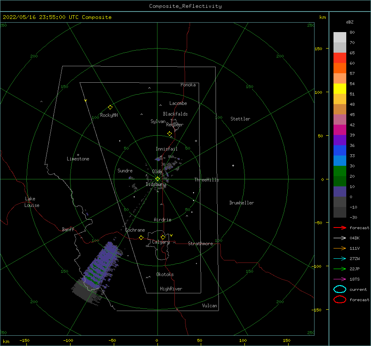Click the Innisfail label

(167, 149)
